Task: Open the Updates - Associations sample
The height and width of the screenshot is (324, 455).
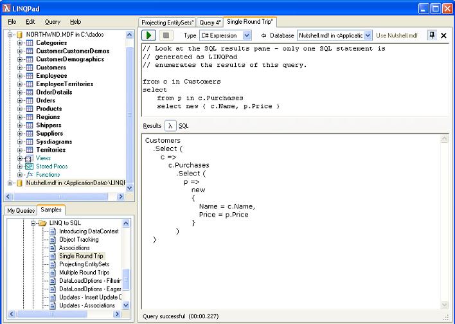Action: (x=87, y=306)
